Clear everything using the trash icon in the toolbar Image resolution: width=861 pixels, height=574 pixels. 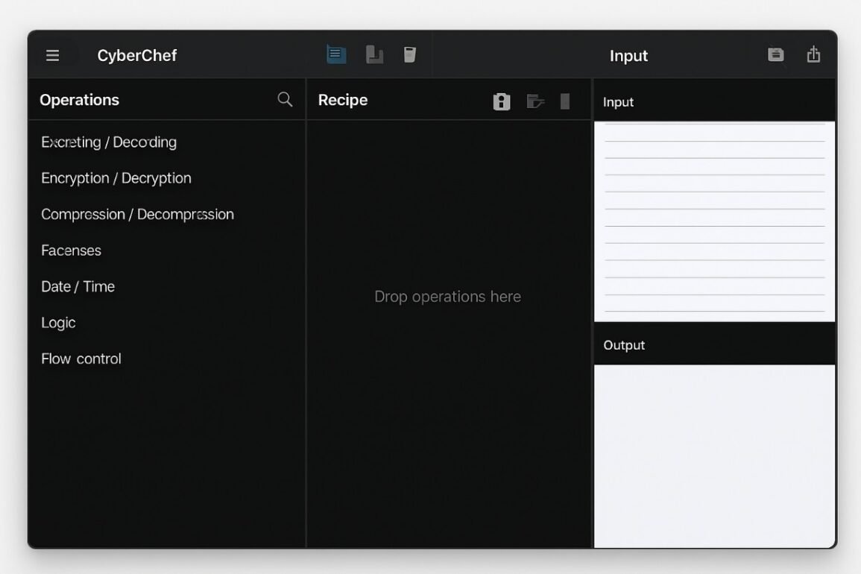(409, 54)
